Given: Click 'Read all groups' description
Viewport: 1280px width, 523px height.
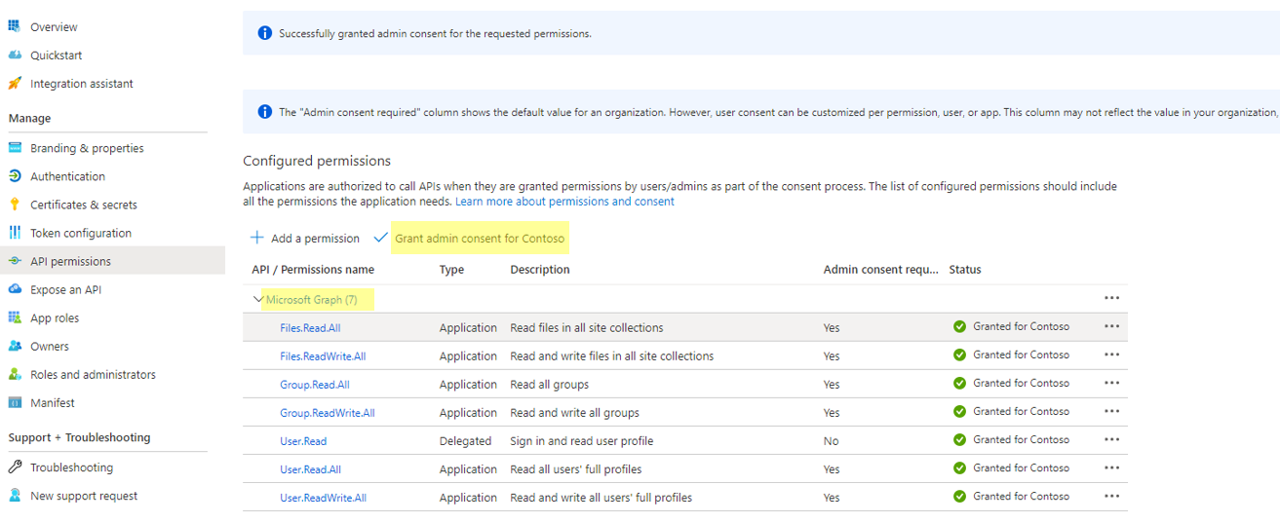Looking at the screenshot, I should click(x=550, y=385).
